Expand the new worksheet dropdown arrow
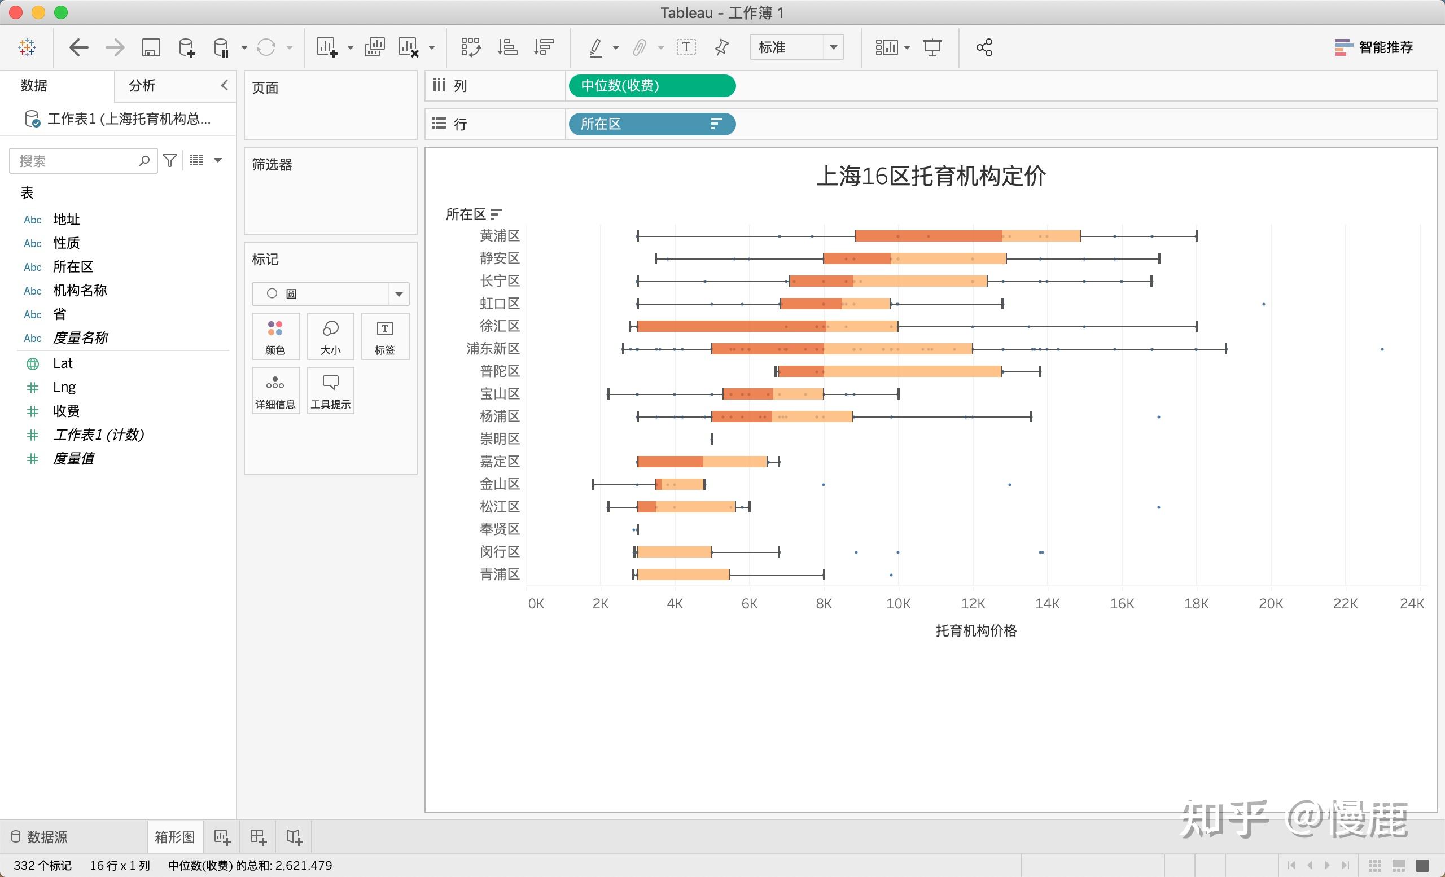Viewport: 1445px width, 877px height. tap(350, 48)
